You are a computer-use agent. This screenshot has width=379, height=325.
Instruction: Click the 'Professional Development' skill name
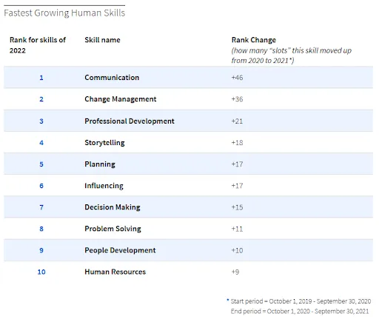tap(130, 121)
